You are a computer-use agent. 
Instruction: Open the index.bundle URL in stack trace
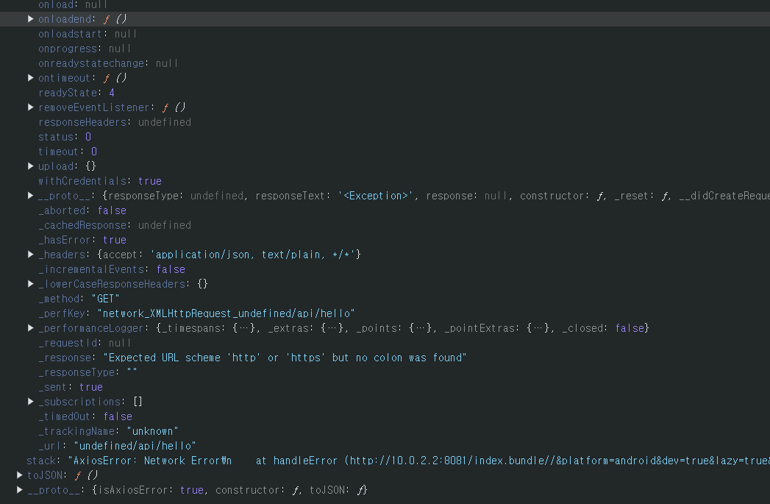pyautogui.click(x=560, y=461)
